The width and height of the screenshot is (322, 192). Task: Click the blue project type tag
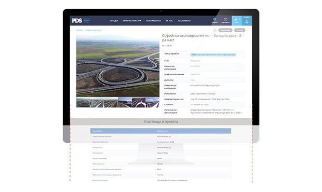(x=213, y=55)
